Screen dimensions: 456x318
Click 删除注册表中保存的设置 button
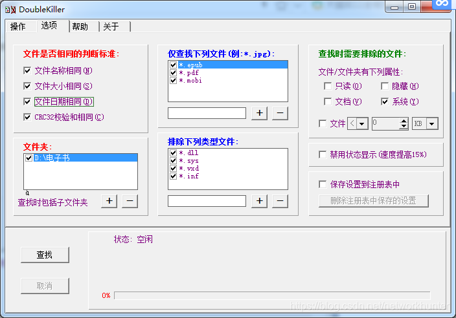pyautogui.click(x=373, y=201)
